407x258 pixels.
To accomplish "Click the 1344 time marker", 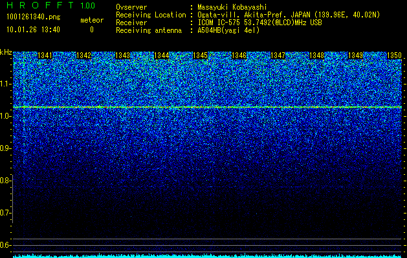I will click(162, 55).
